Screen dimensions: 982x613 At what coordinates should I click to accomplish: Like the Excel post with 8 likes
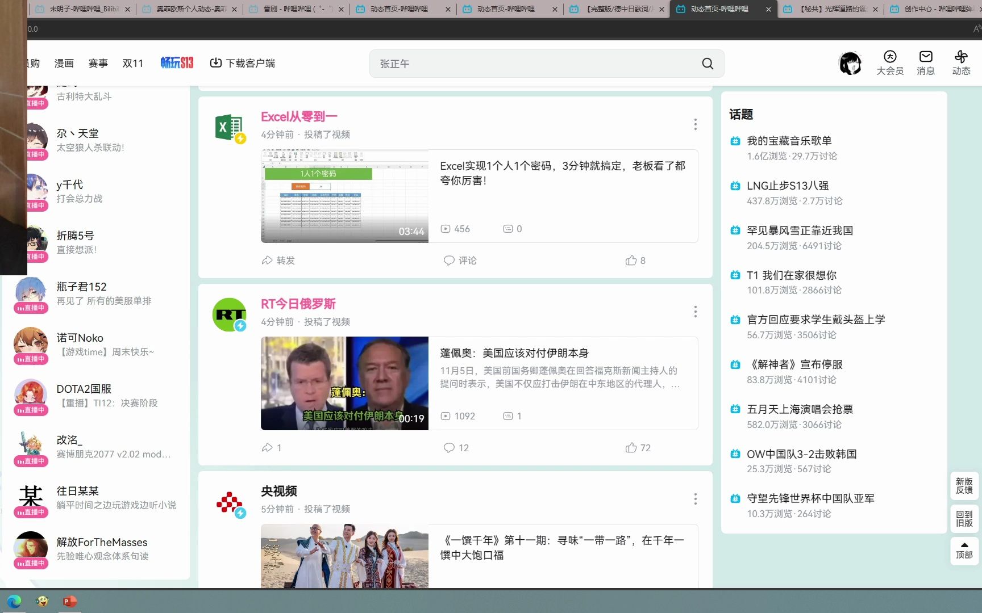(x=631, y=261)
